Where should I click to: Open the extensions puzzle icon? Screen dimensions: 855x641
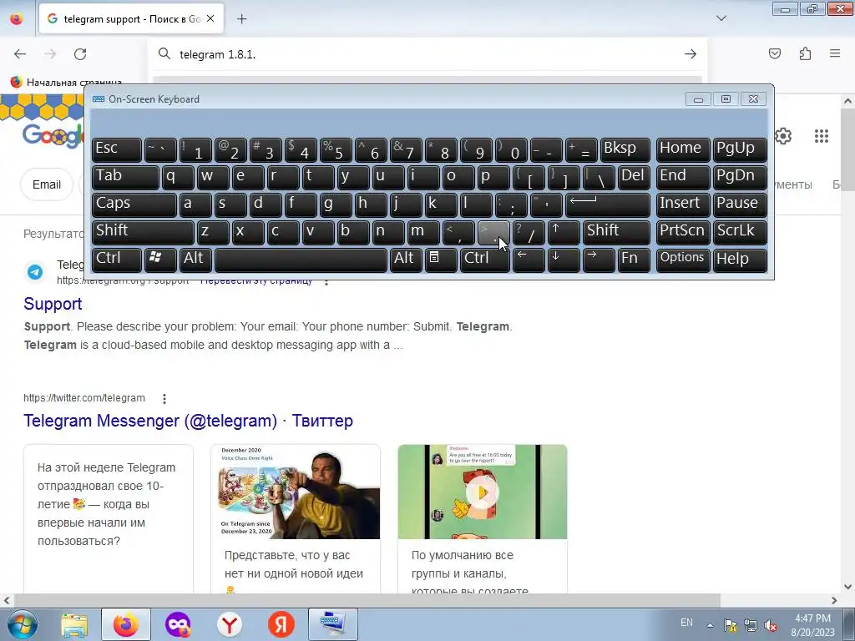pyautogui.click(x=805, y=53)
